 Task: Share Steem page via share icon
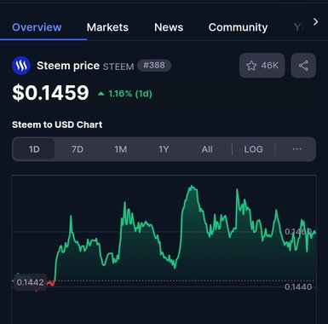303,66
